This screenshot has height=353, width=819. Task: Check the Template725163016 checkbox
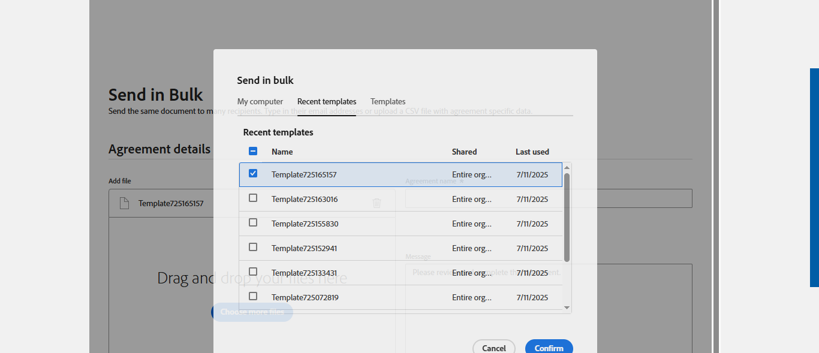click(253, 198)
